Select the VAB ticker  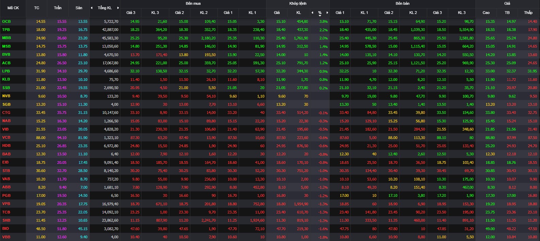point(6,179)
